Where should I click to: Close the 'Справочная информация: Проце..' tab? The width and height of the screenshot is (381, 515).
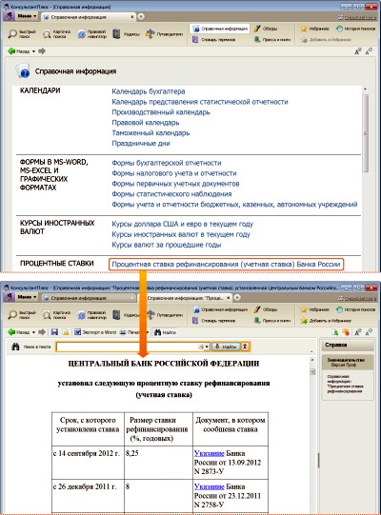coord(229,298)
